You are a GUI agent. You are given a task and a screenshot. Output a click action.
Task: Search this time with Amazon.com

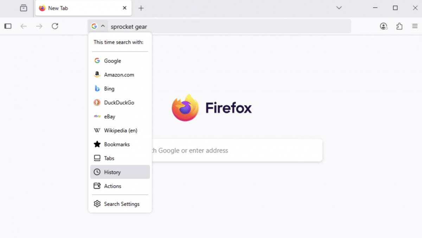120,75
